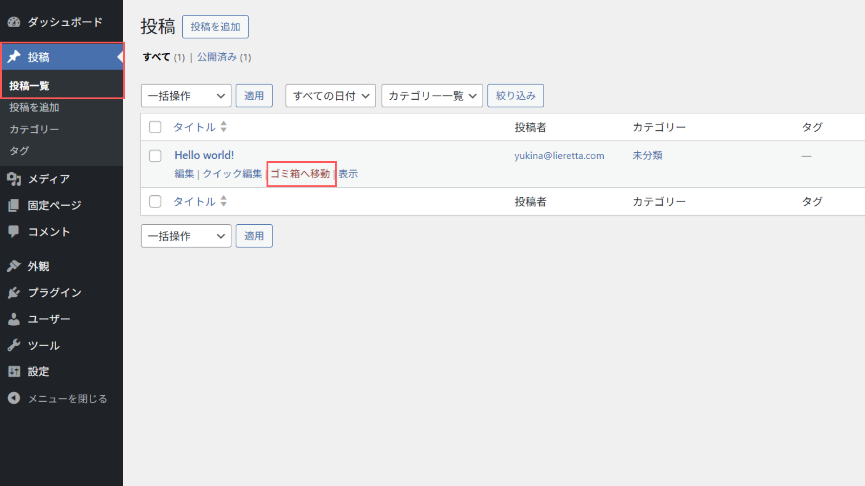Click the Plugins plug icon
Image resolution: width=865 pixels, height=486 pixels.
coord(14,293)
